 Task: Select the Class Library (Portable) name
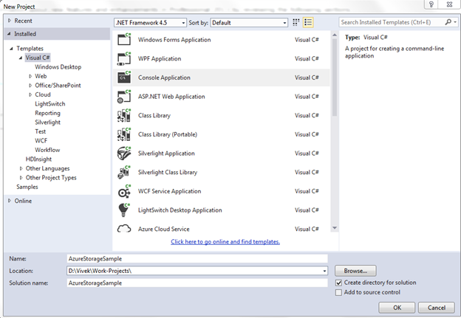[x=168, y=134]
